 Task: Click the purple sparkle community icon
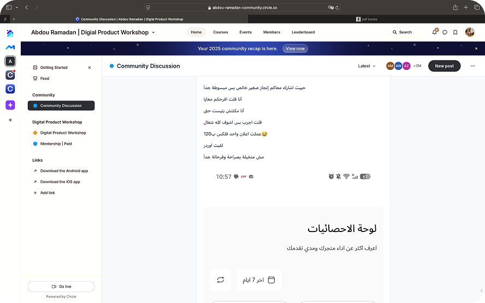(10, 105)
